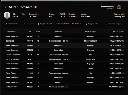Select the Fortuna Rossalez row name

pyautogui.click(x=13, y=59)
